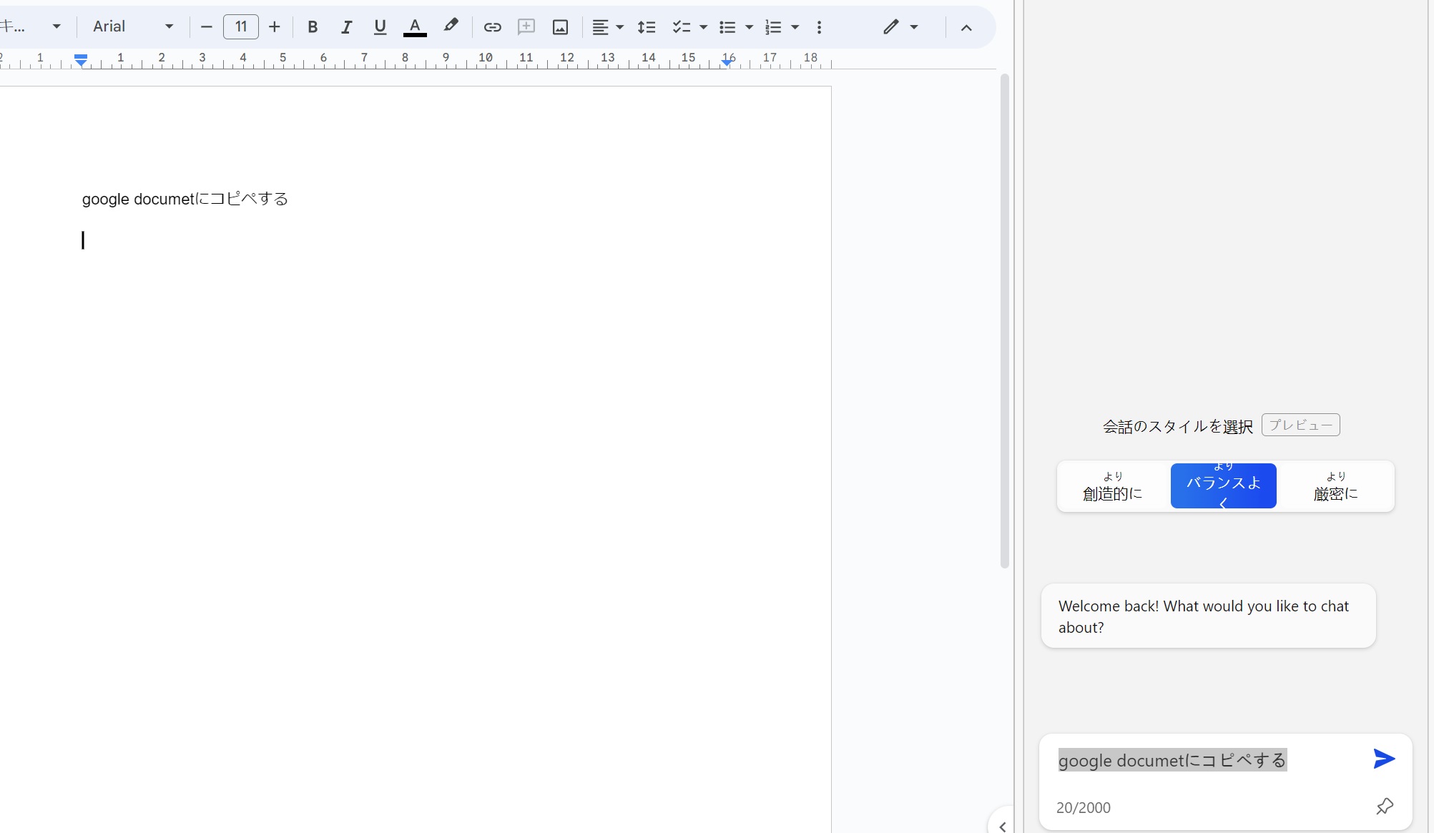Toggle bold formatting
The image size is (1434, 833).
point(313,27)
